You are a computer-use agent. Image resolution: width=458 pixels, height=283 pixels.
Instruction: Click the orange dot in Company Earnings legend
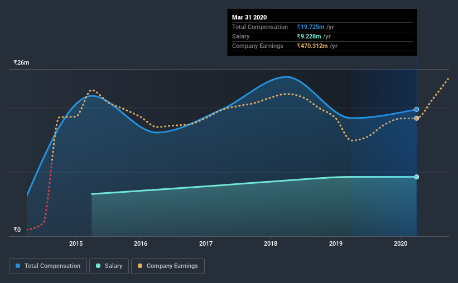[x=140, y=266]
